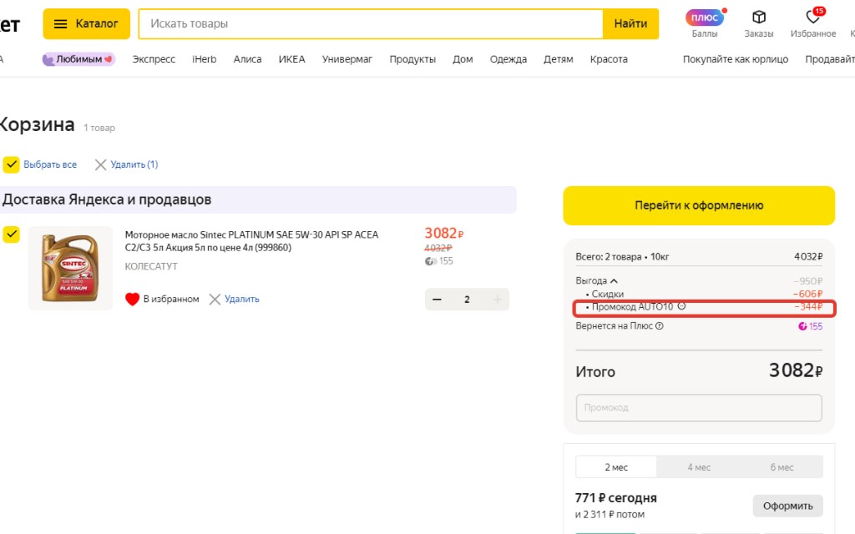The width and height of the screenshot is (855, 534).
Task: Click the help icon beside Вернется на Плюс
Action: [660, 326]
